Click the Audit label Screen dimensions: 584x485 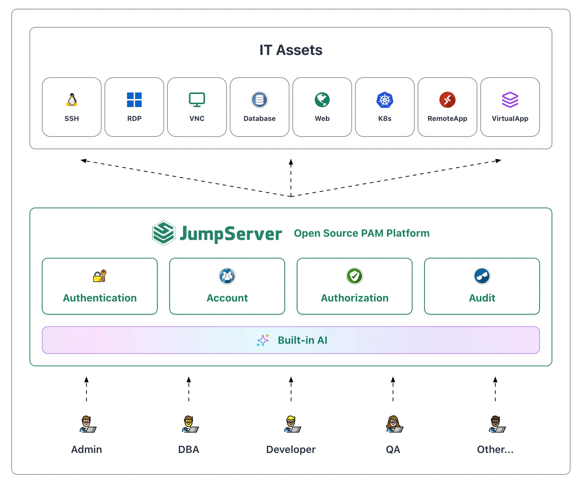[482, 298]
